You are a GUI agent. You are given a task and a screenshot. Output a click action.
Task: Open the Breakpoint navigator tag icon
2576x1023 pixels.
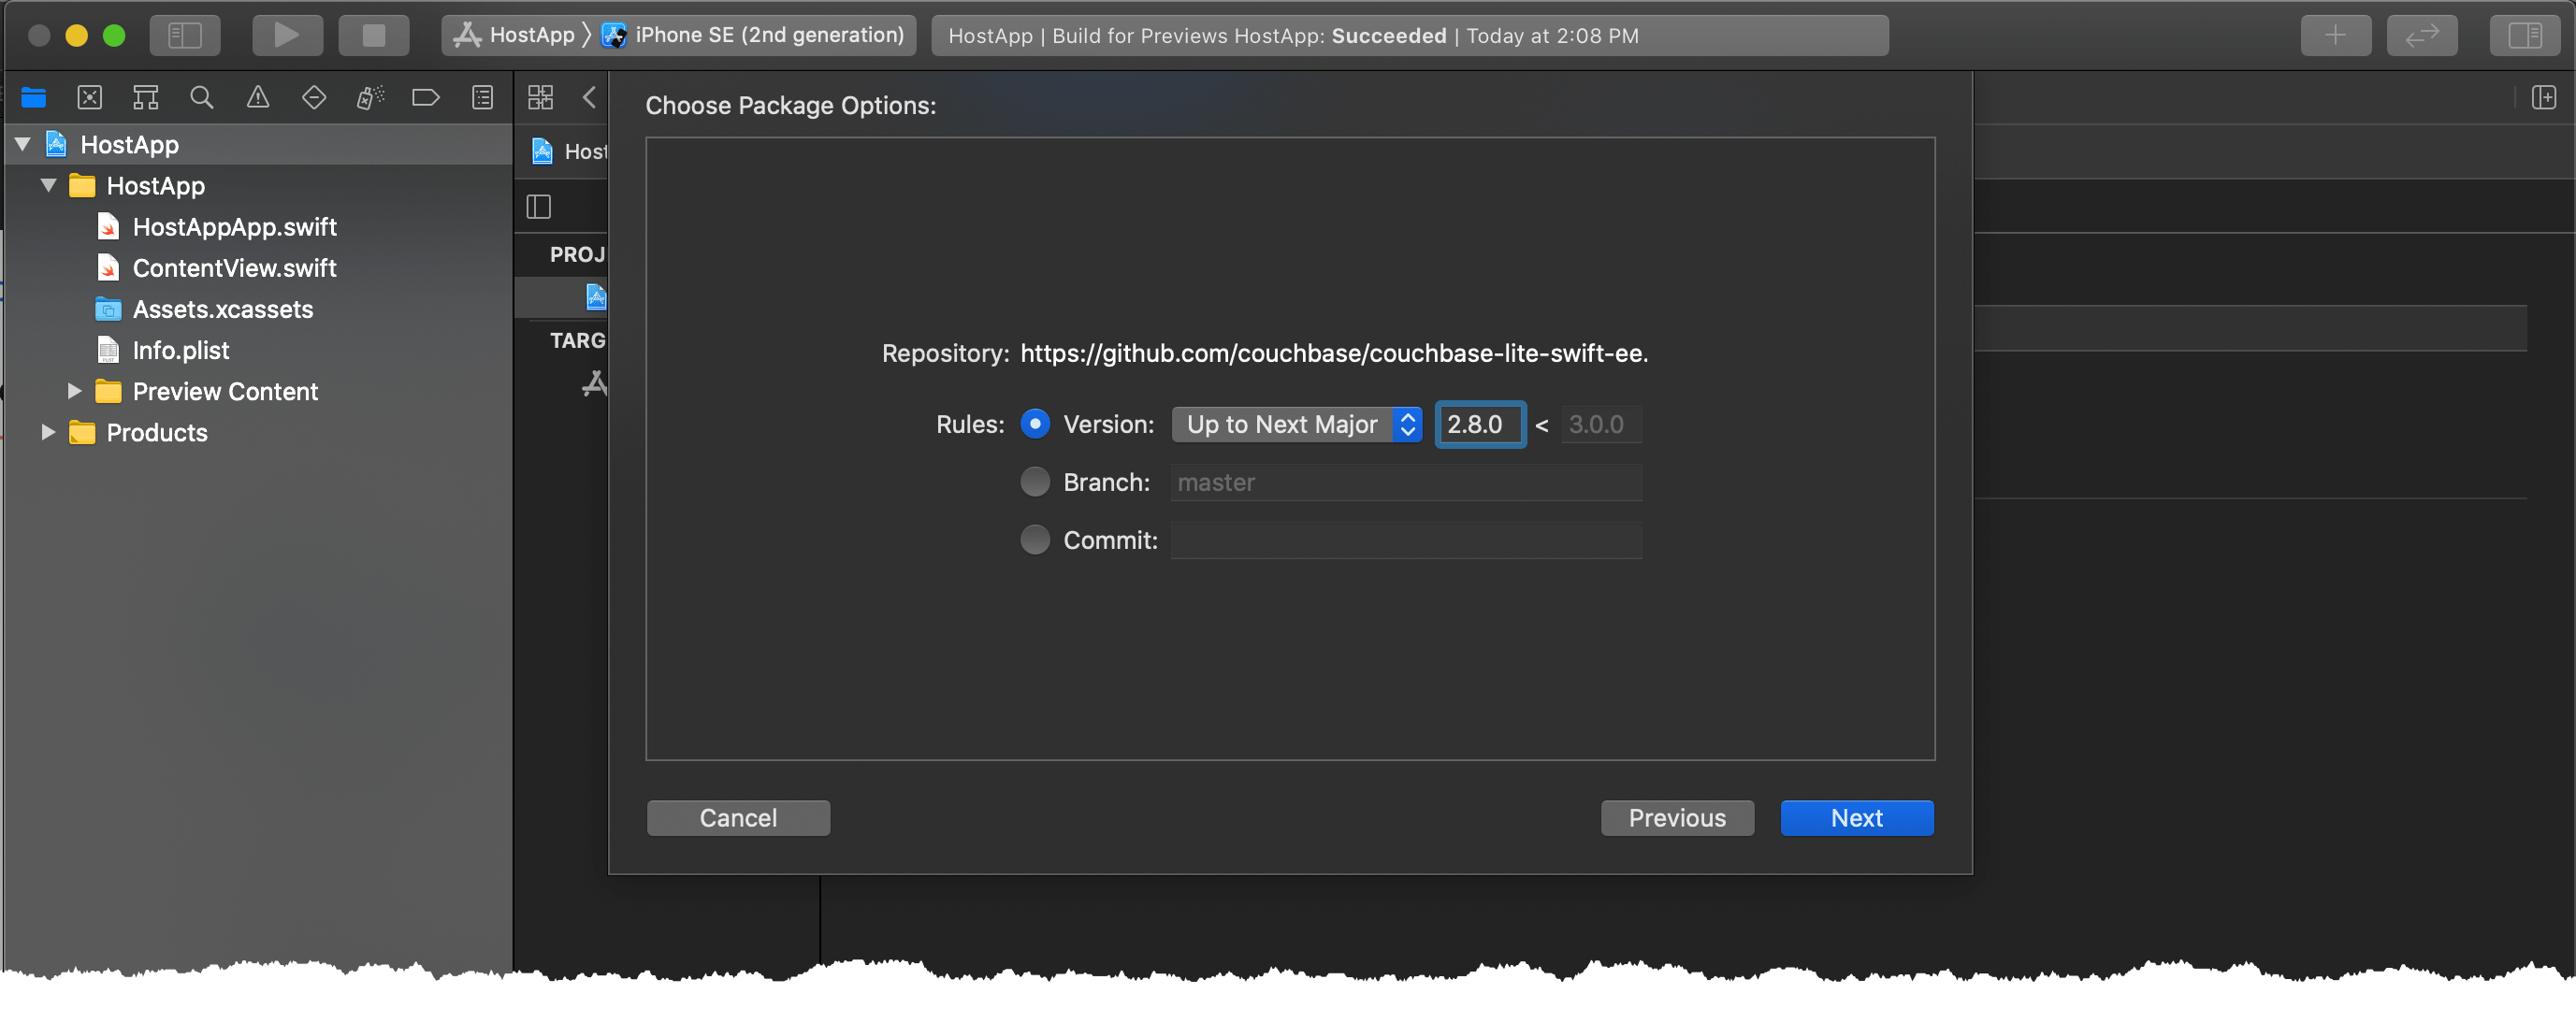point(425,97)
